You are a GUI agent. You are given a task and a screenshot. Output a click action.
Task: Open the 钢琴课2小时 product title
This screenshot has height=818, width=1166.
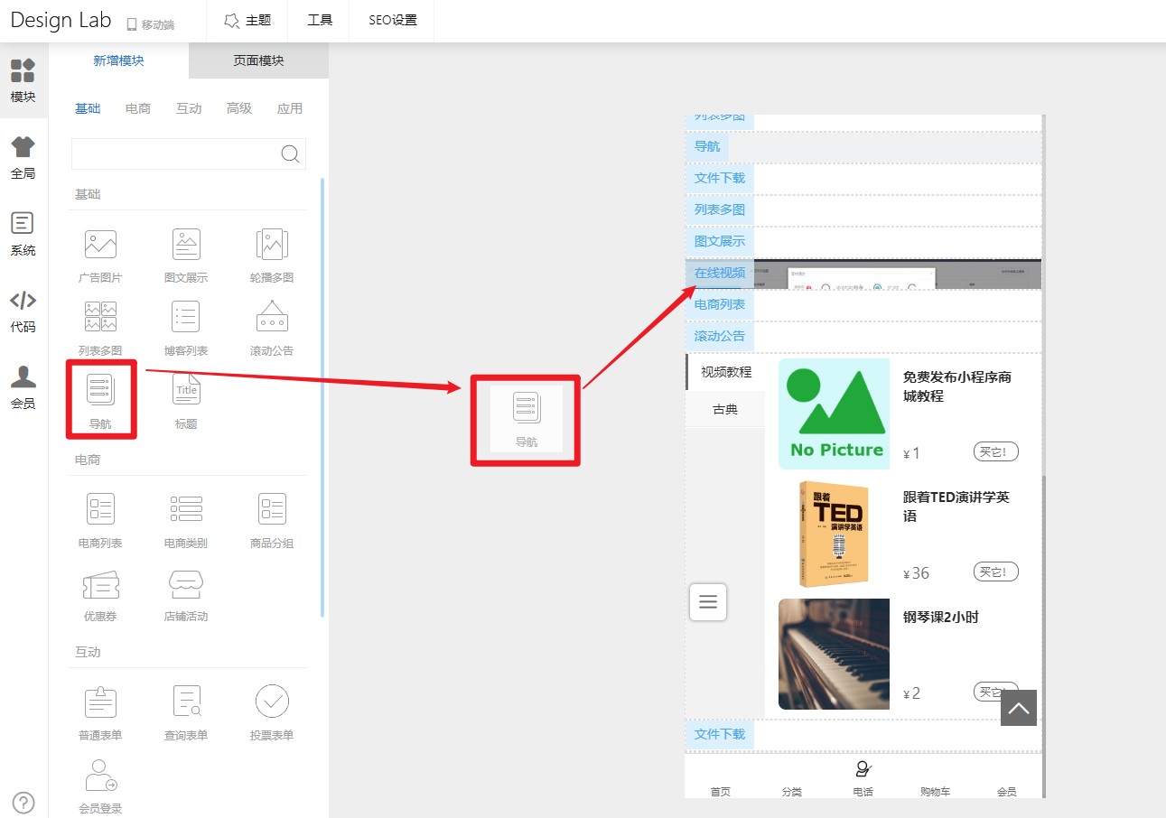coord(941,617)
